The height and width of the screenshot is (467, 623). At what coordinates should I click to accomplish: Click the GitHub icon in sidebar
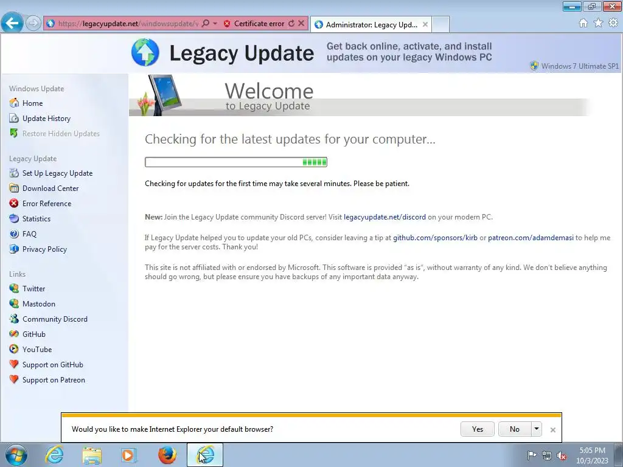pos(14,334)
